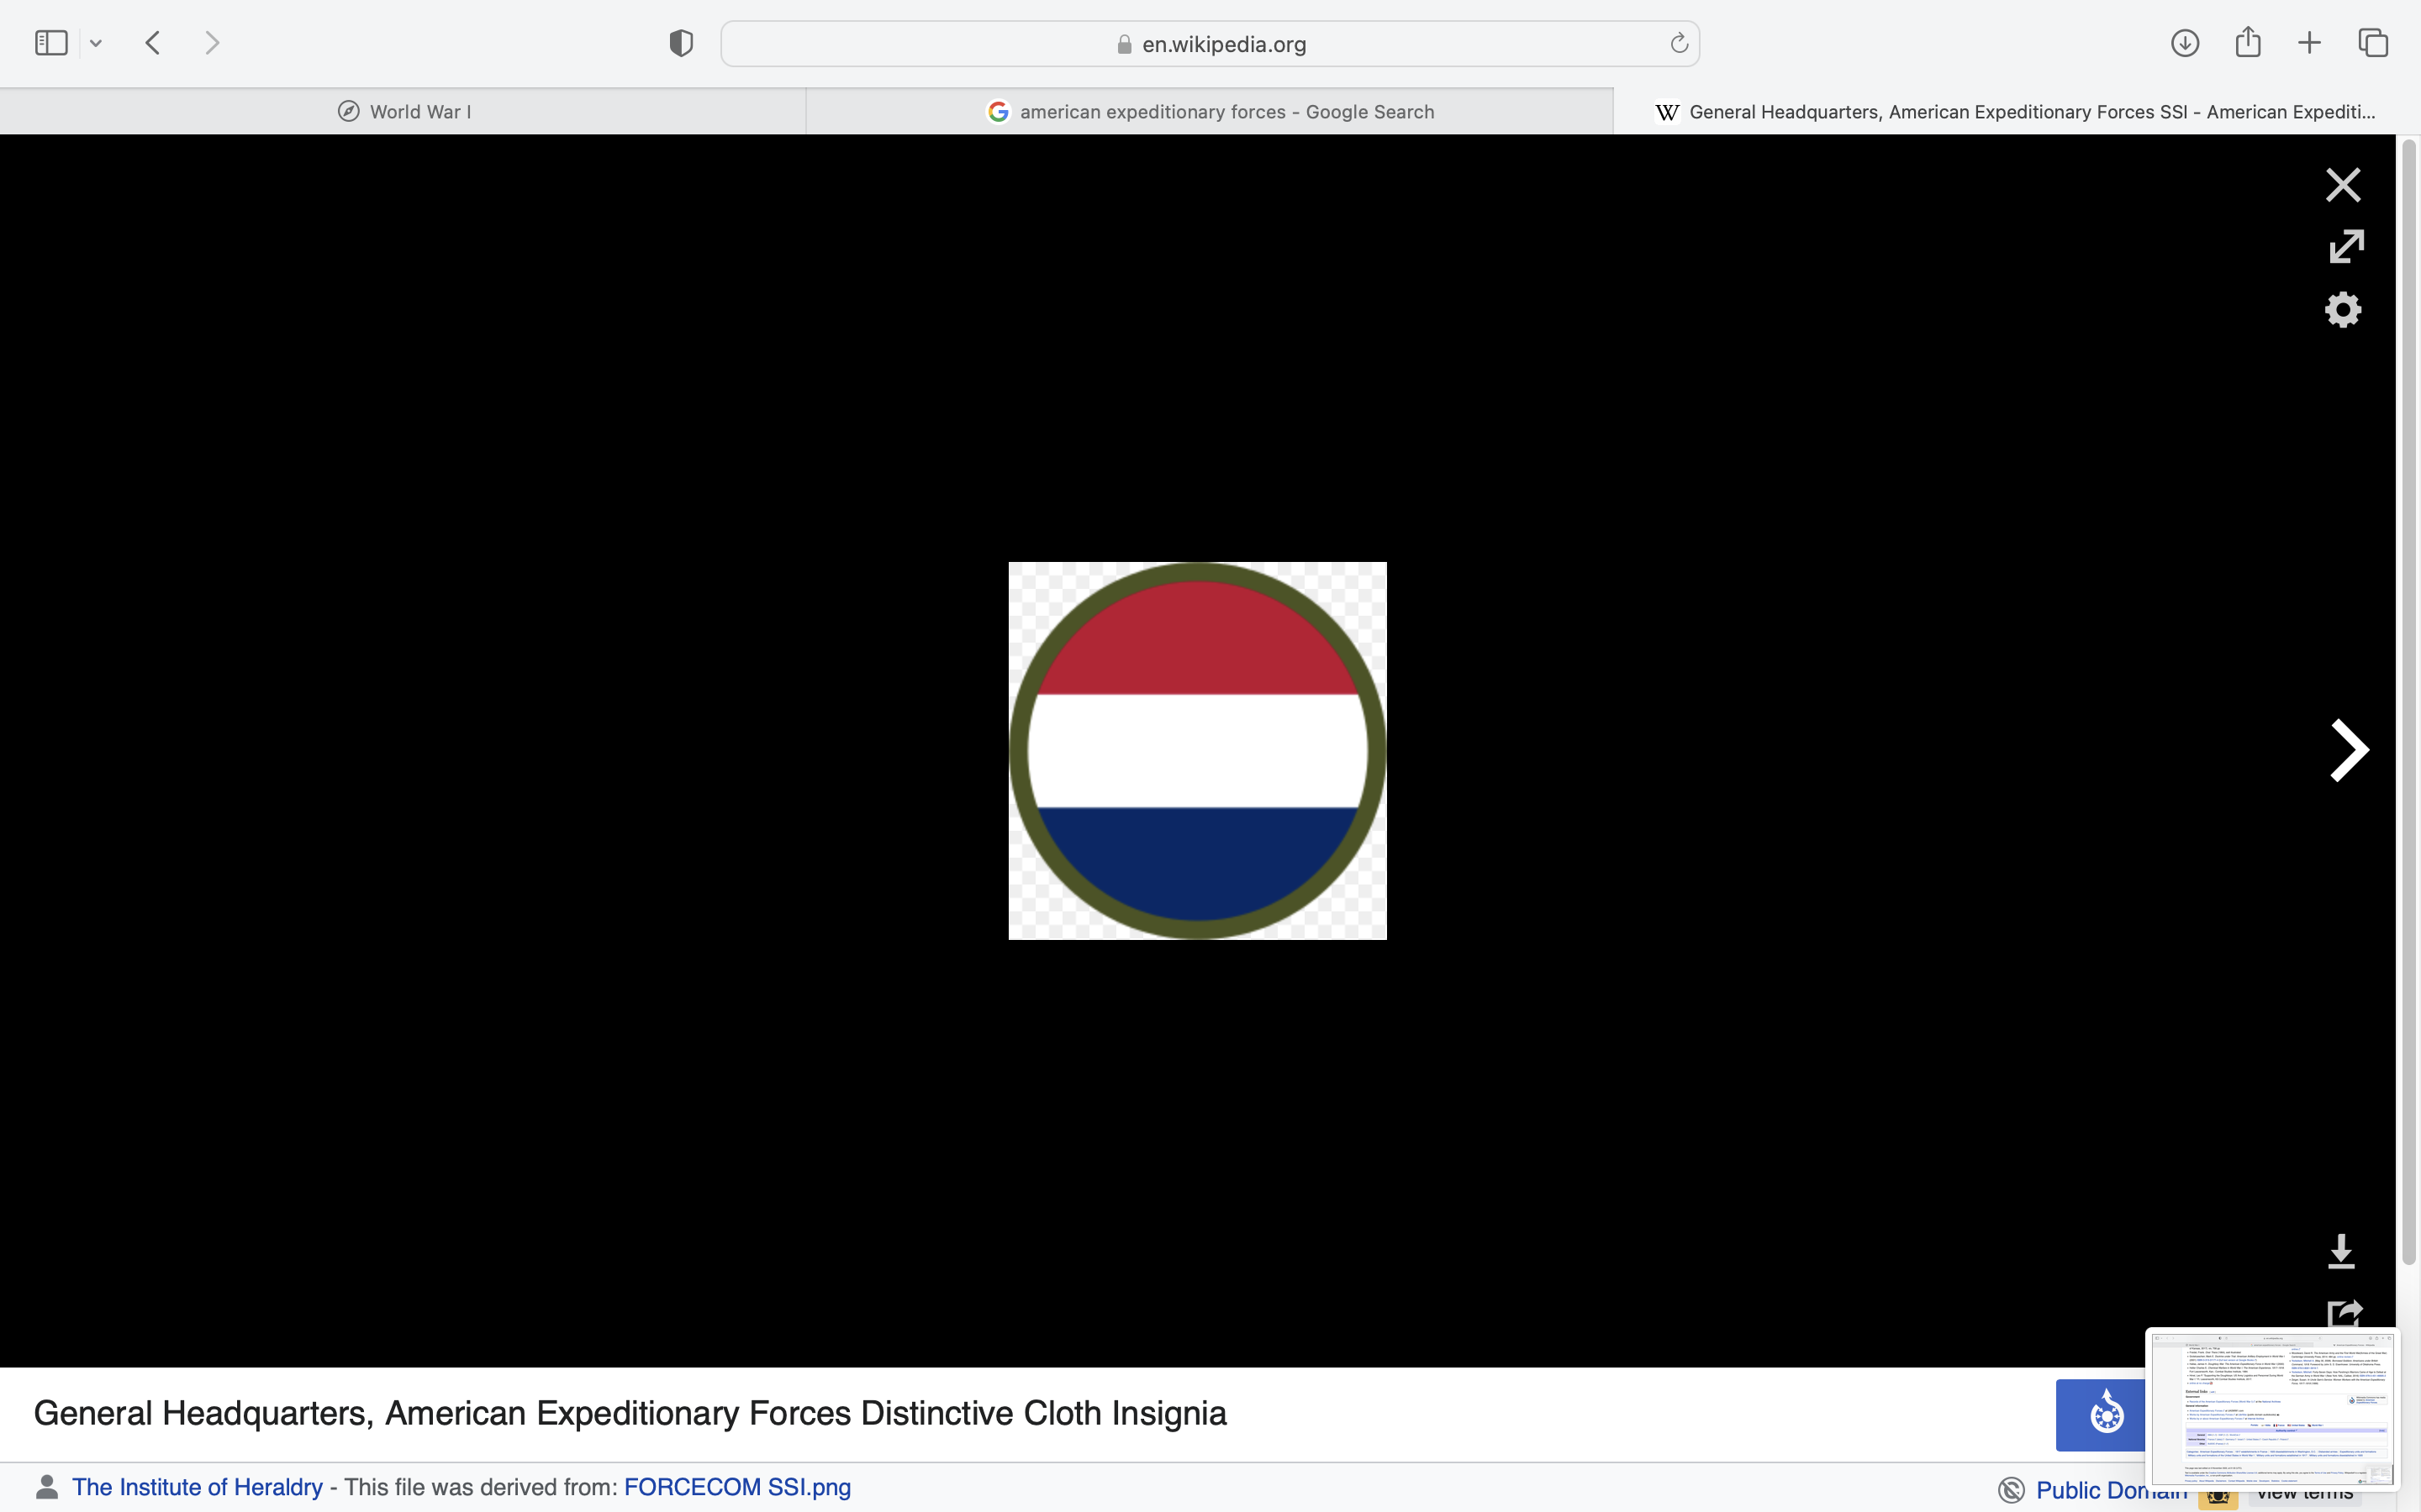Click the screenshot preview thumbnail
This screenshot has height=1512, width=2421.
(2272, 1408)
